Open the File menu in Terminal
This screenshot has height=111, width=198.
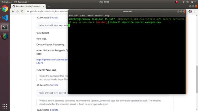[x=71, y=16]
